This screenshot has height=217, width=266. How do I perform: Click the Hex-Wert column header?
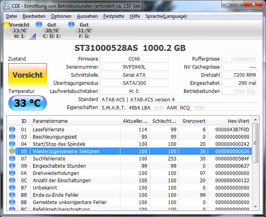(x=230, y=121)
